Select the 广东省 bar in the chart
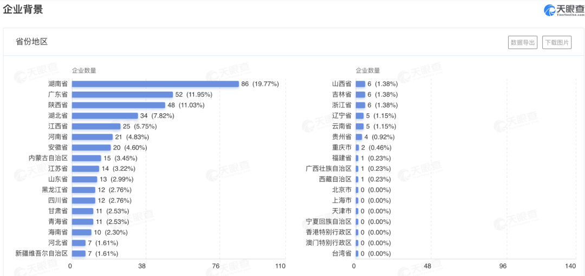The image size is (585, 276). 122,94
